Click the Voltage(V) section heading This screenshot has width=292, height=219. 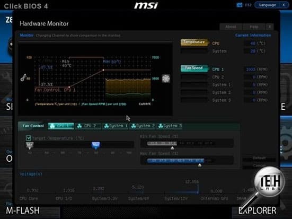click(31, 174)
